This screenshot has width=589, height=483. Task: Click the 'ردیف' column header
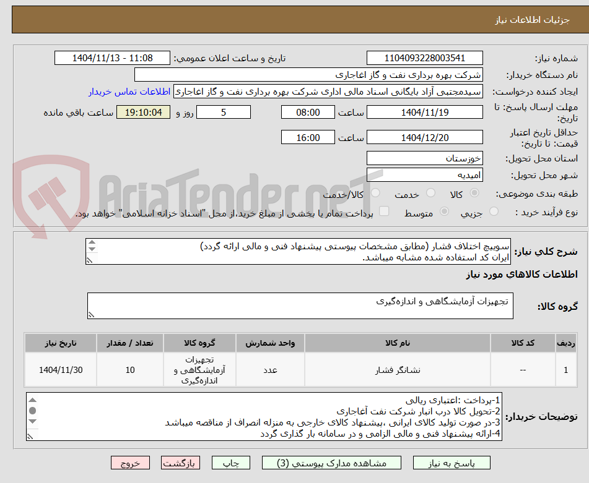pos(565,343)
